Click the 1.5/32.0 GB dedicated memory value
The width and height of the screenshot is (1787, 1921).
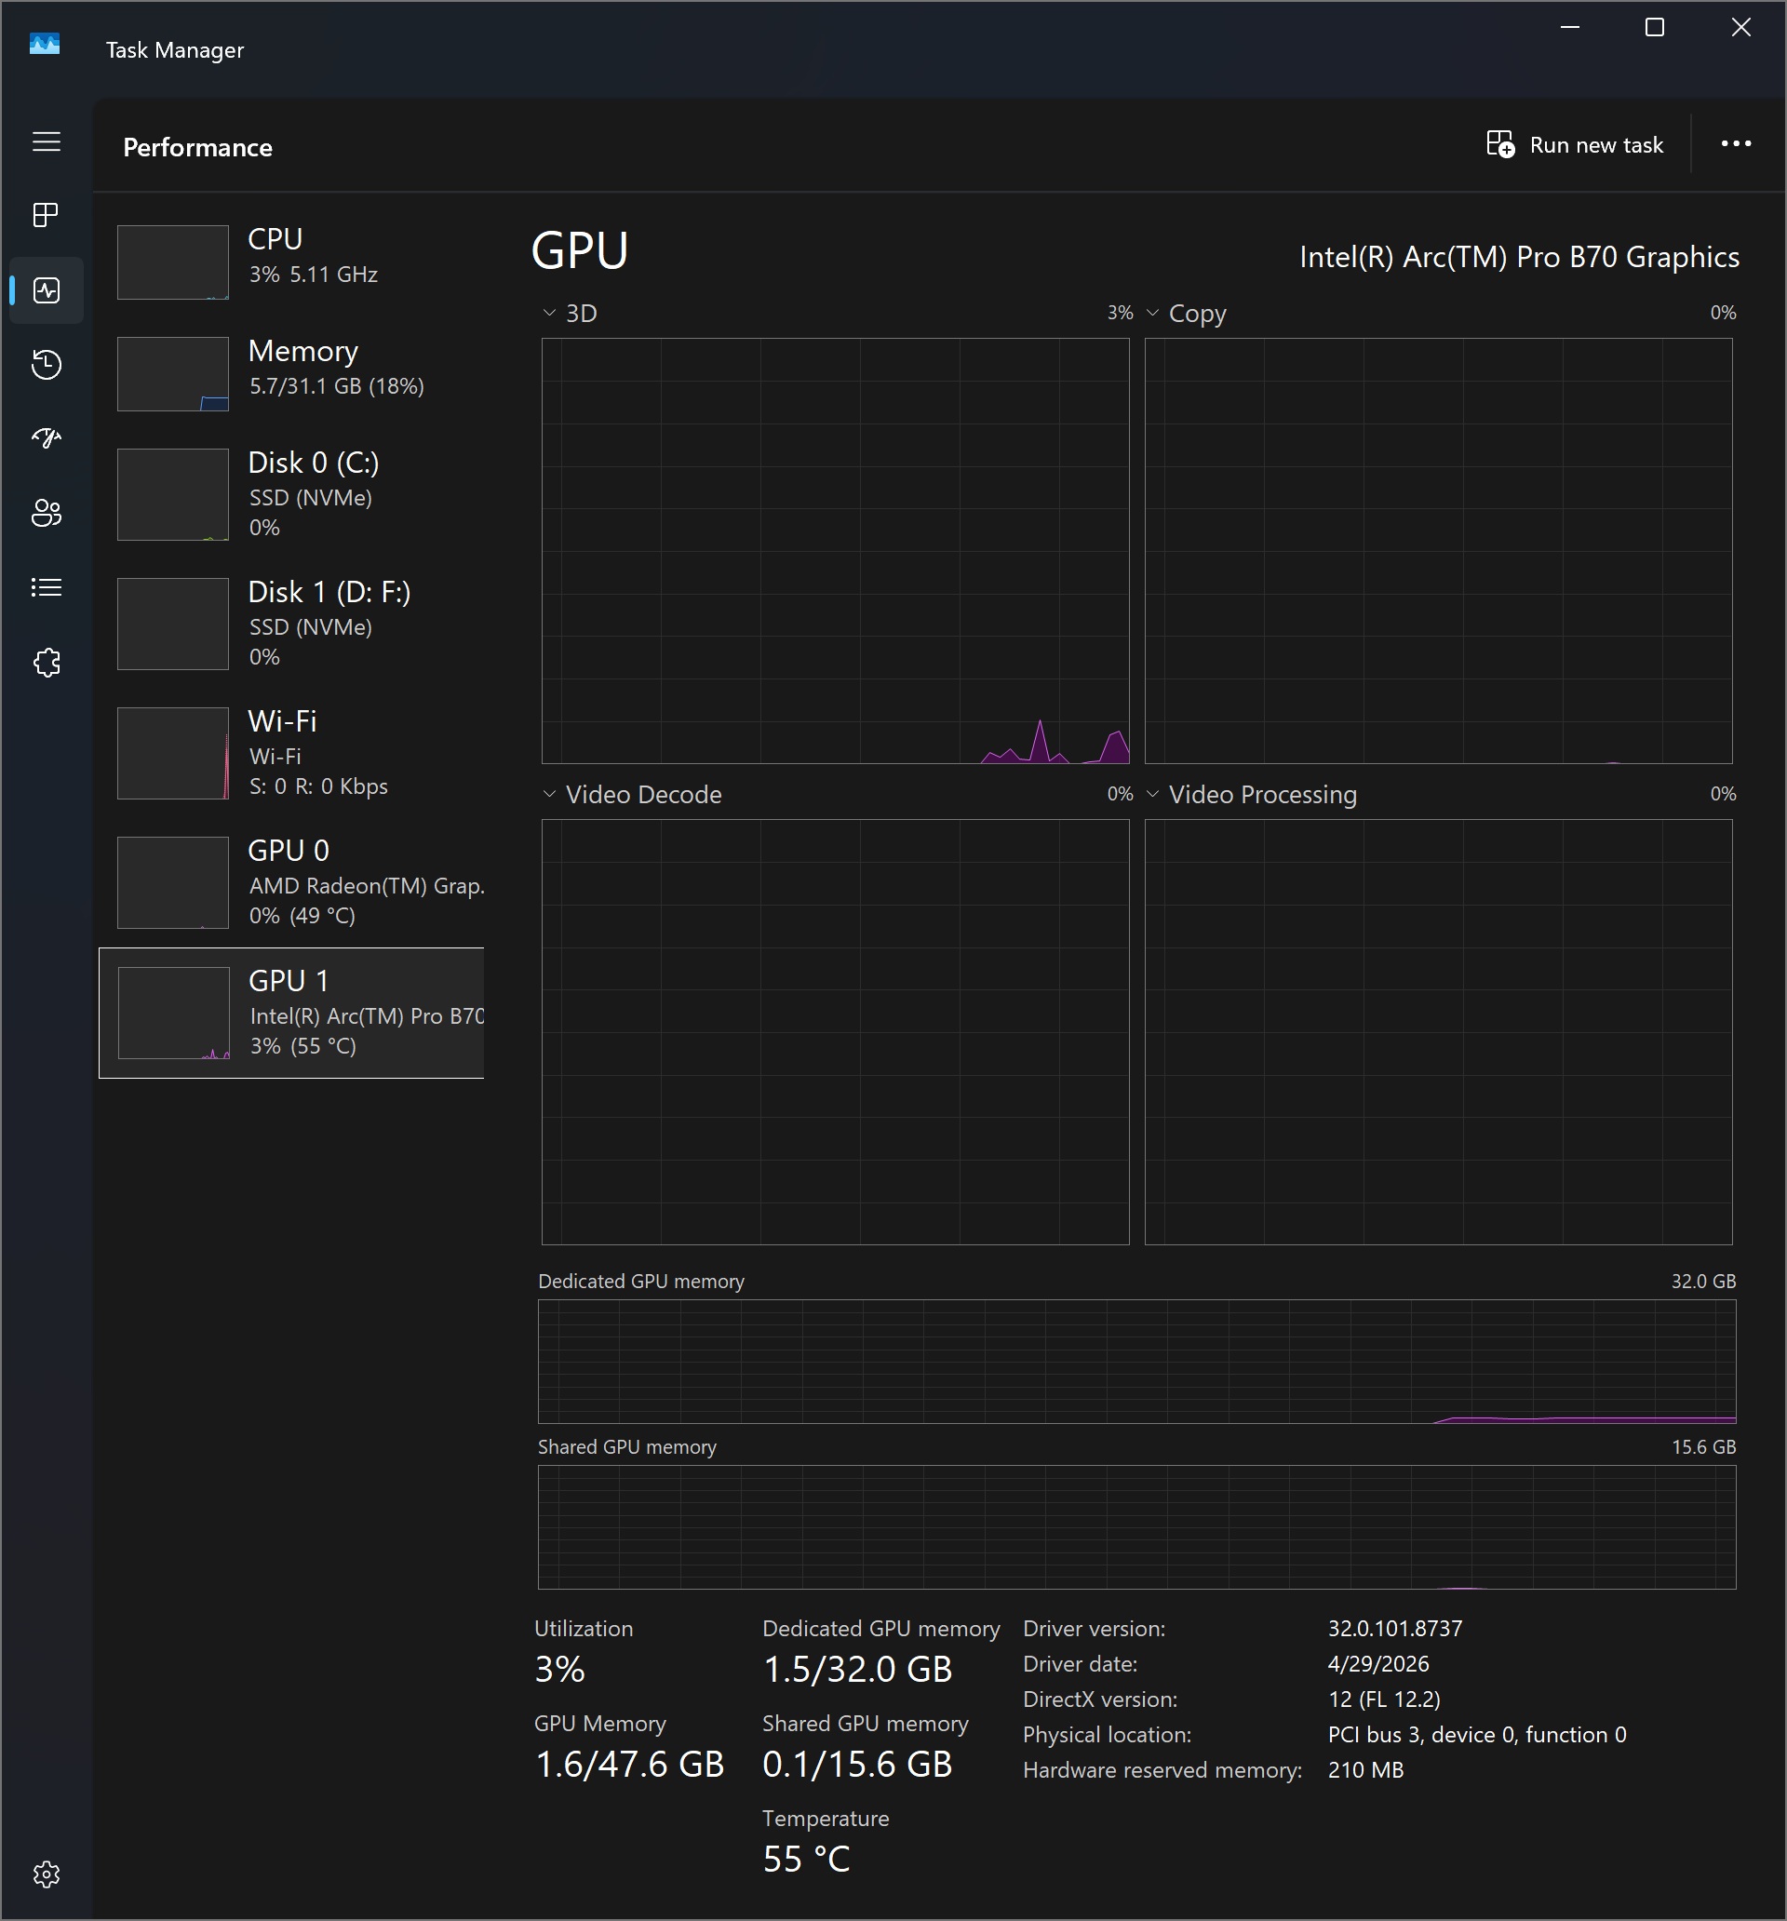coord(857,1669)
